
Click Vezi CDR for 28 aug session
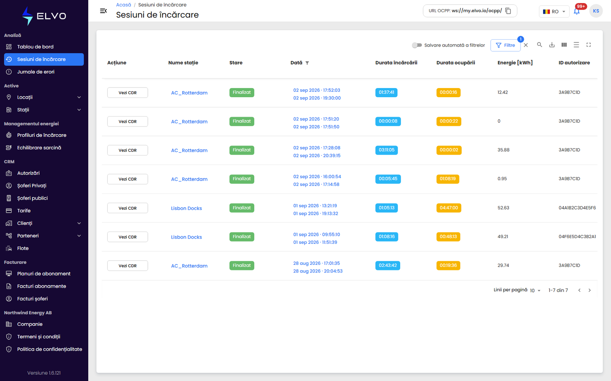[x=128, y=266]
